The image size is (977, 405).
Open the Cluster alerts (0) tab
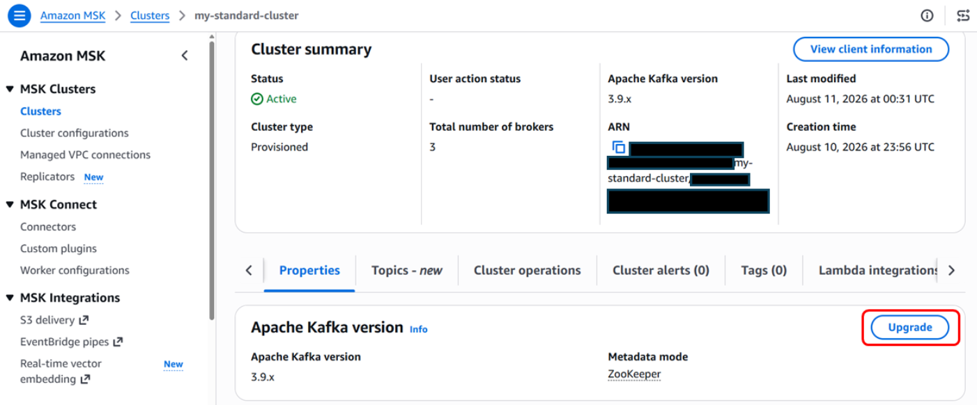point(661,271)
